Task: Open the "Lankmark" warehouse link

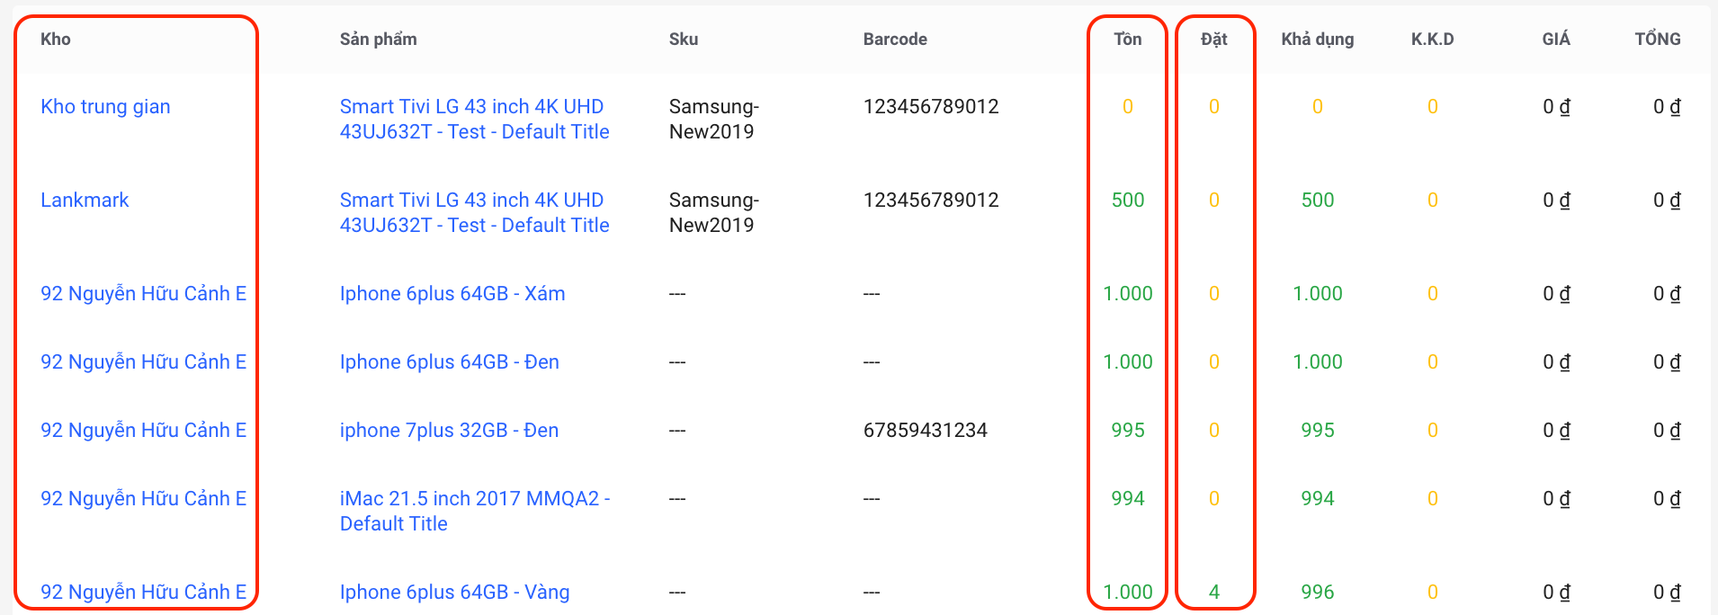Action: click(85, 200)
